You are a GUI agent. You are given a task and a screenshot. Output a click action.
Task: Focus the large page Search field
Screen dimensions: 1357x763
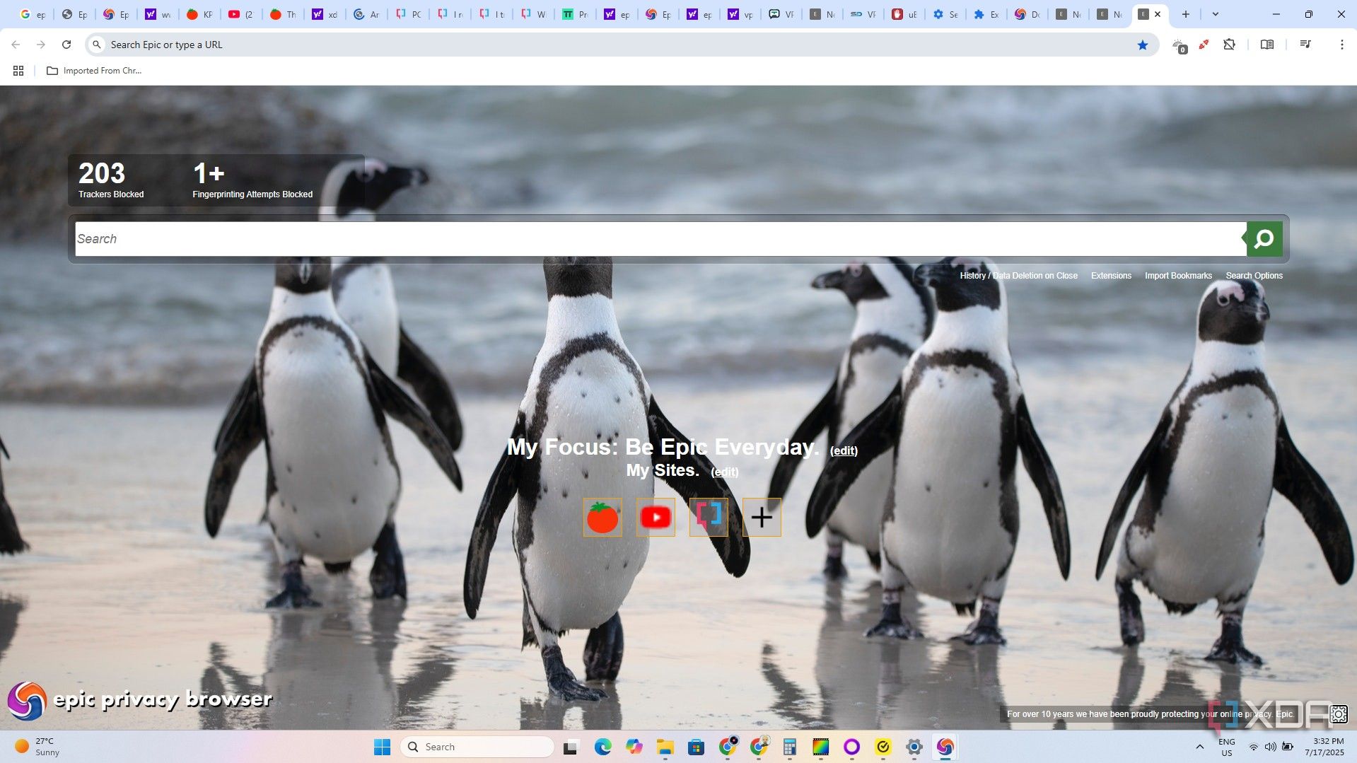pos(660,239)
